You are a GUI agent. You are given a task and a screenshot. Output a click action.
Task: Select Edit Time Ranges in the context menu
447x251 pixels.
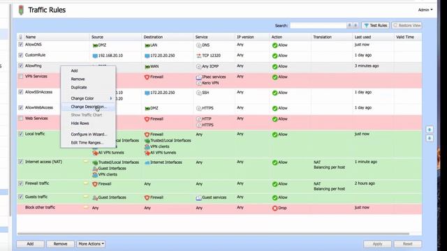88,142
